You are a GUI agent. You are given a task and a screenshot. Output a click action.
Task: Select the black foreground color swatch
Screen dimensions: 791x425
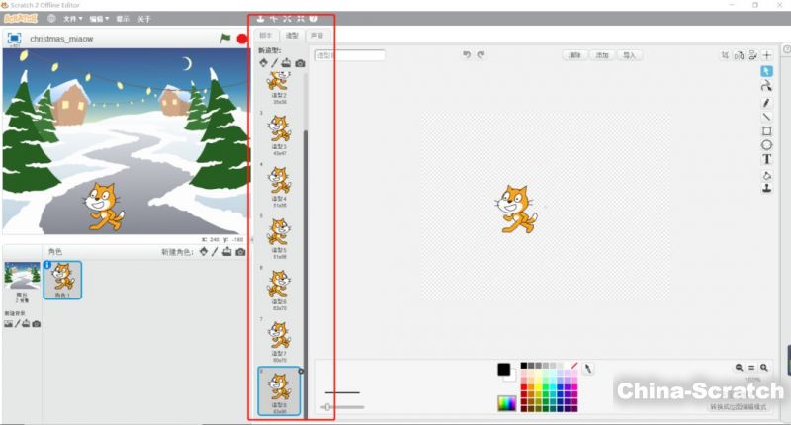pyautogui.click(x=503, y=369)
